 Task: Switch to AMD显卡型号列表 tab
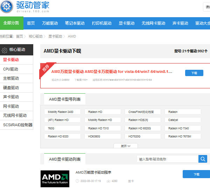pos(65,99)
